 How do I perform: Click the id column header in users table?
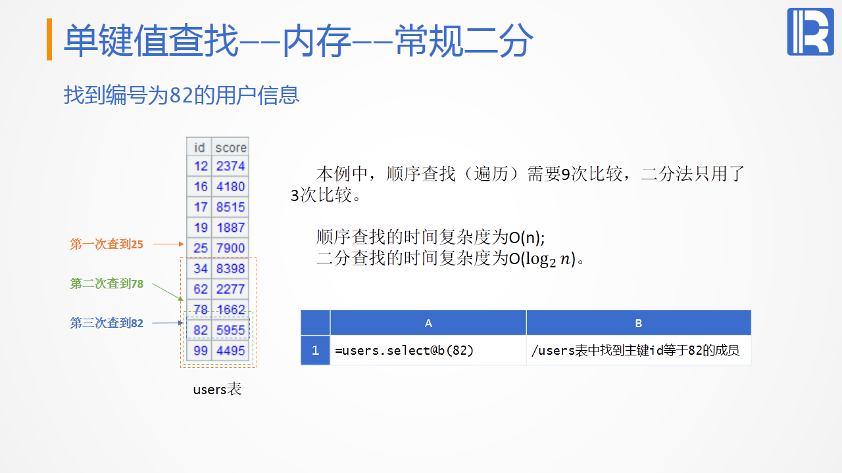199,147
